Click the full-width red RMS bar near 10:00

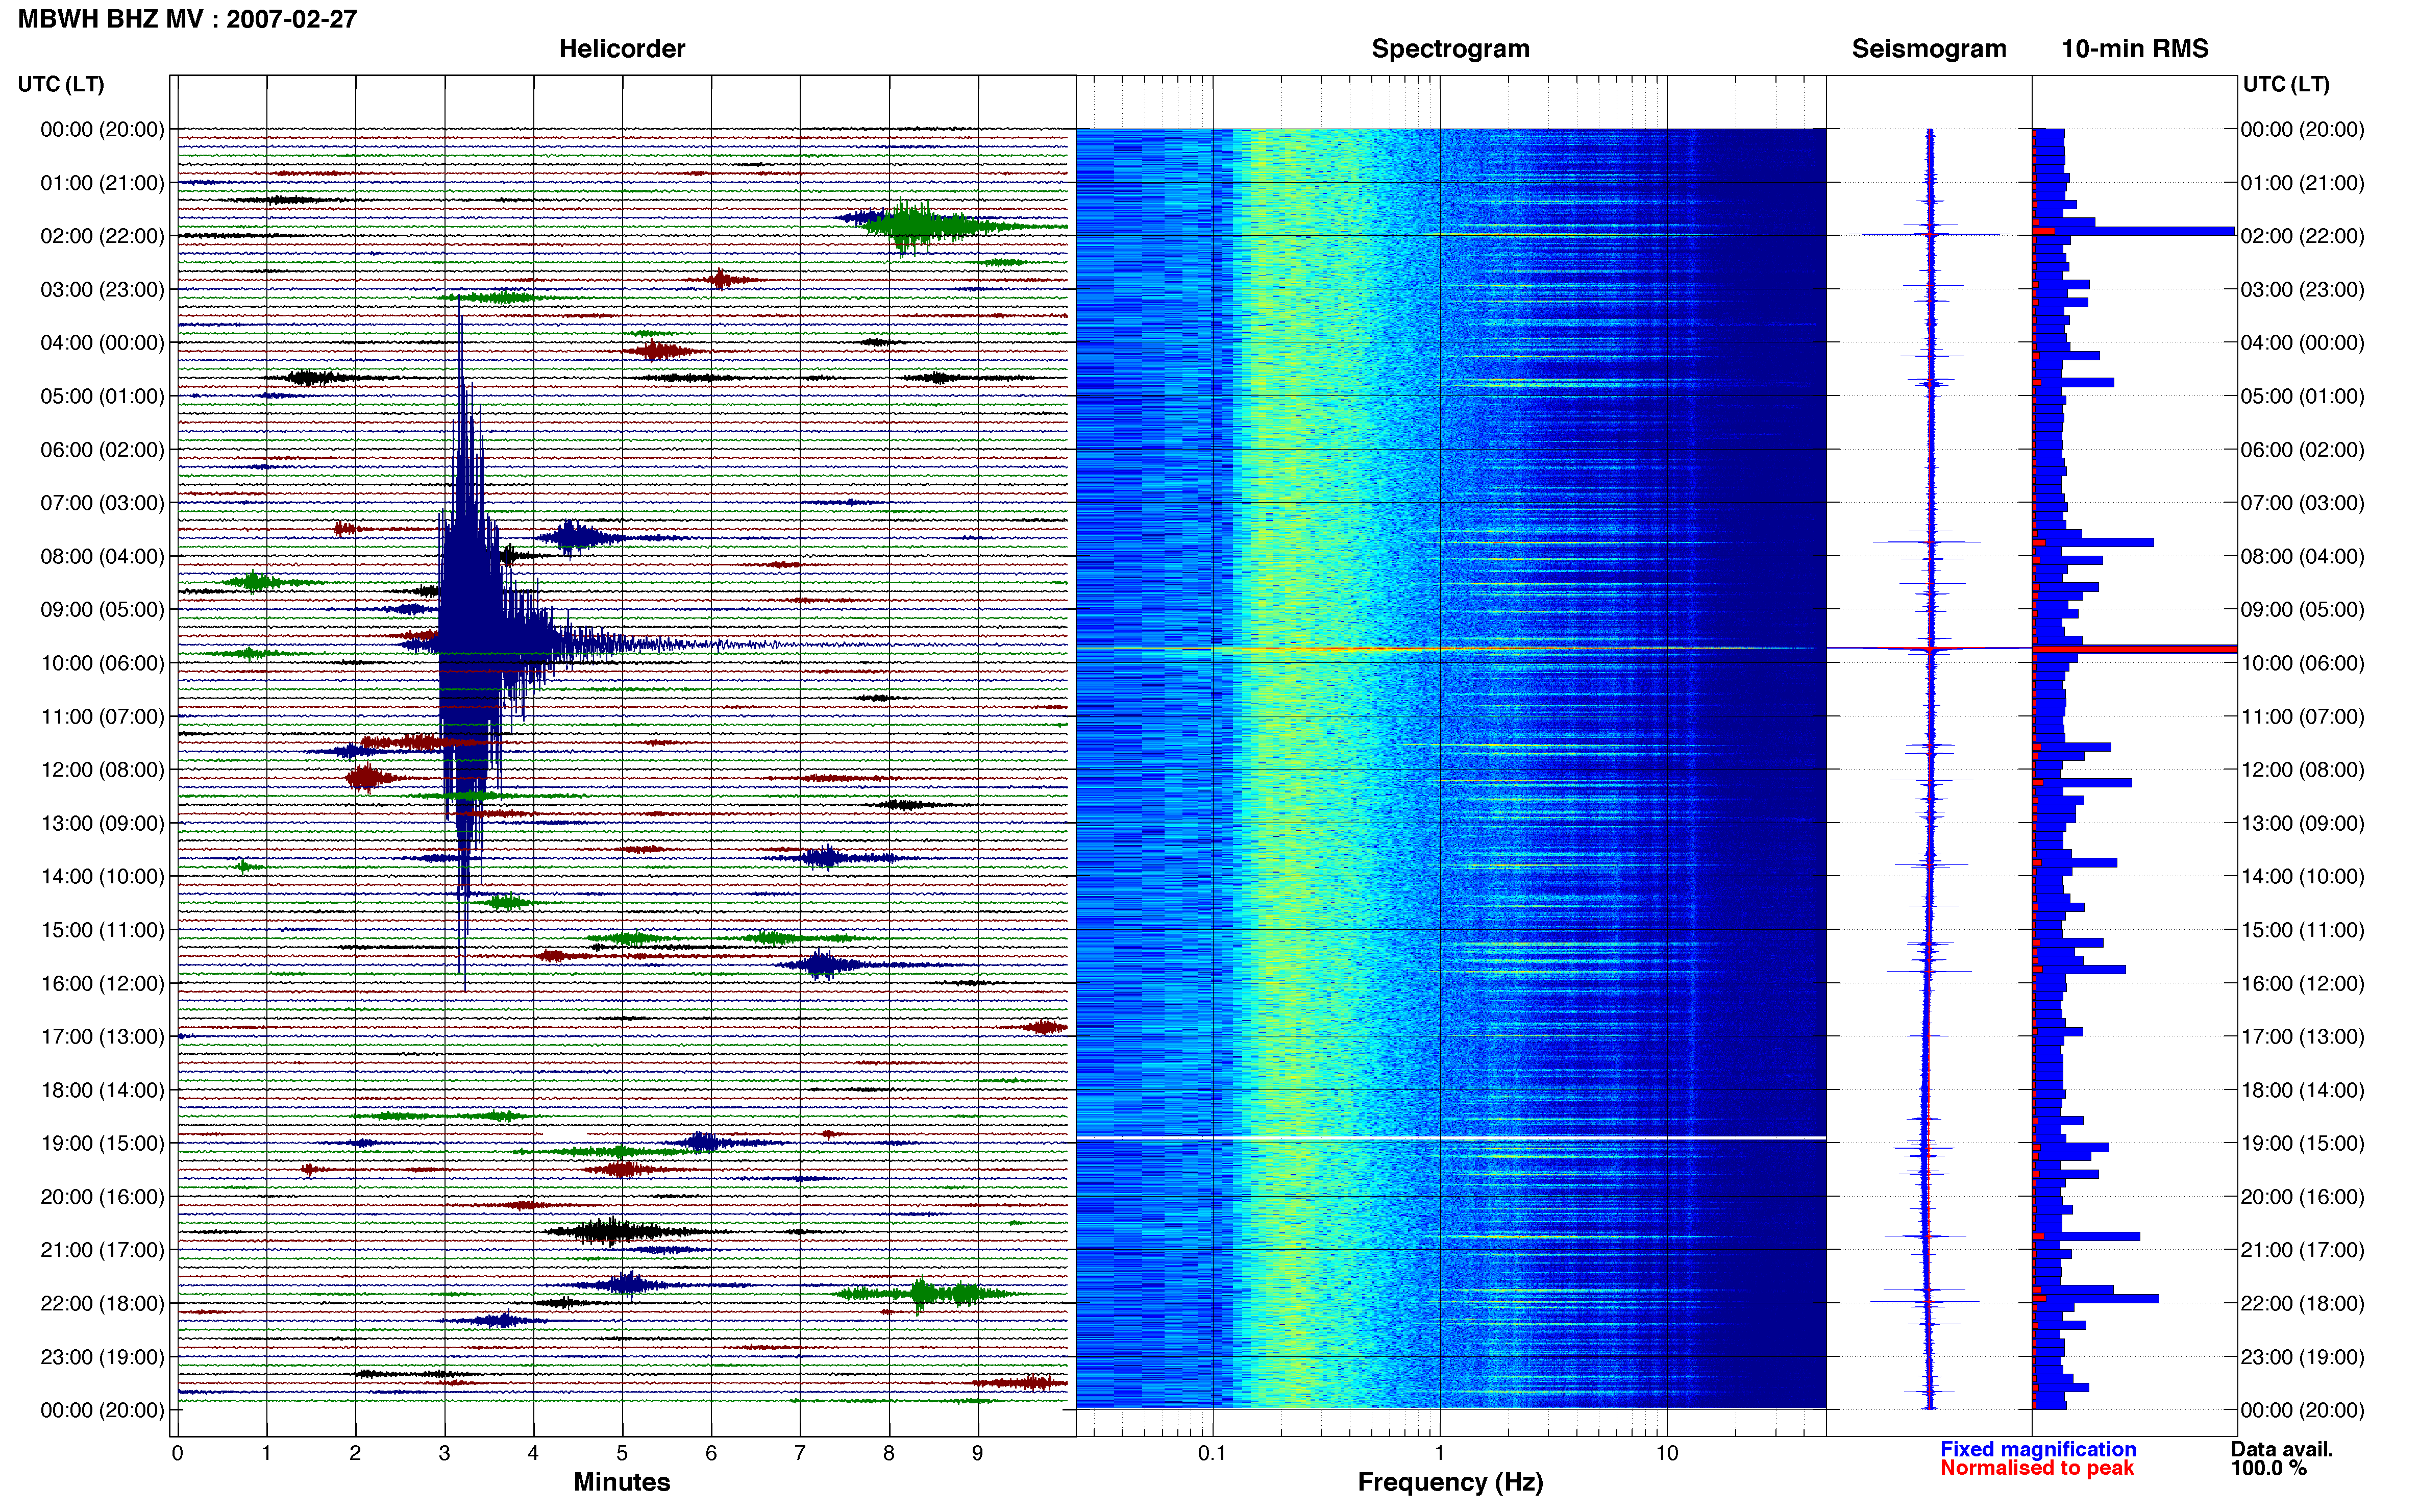point(2135,650)
